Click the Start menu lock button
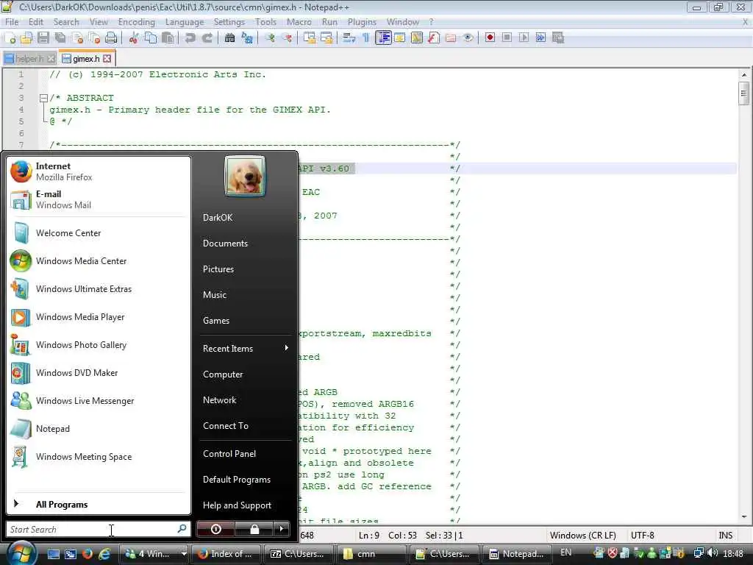This screenshot has height=565, width=753. tap(254, 529)
